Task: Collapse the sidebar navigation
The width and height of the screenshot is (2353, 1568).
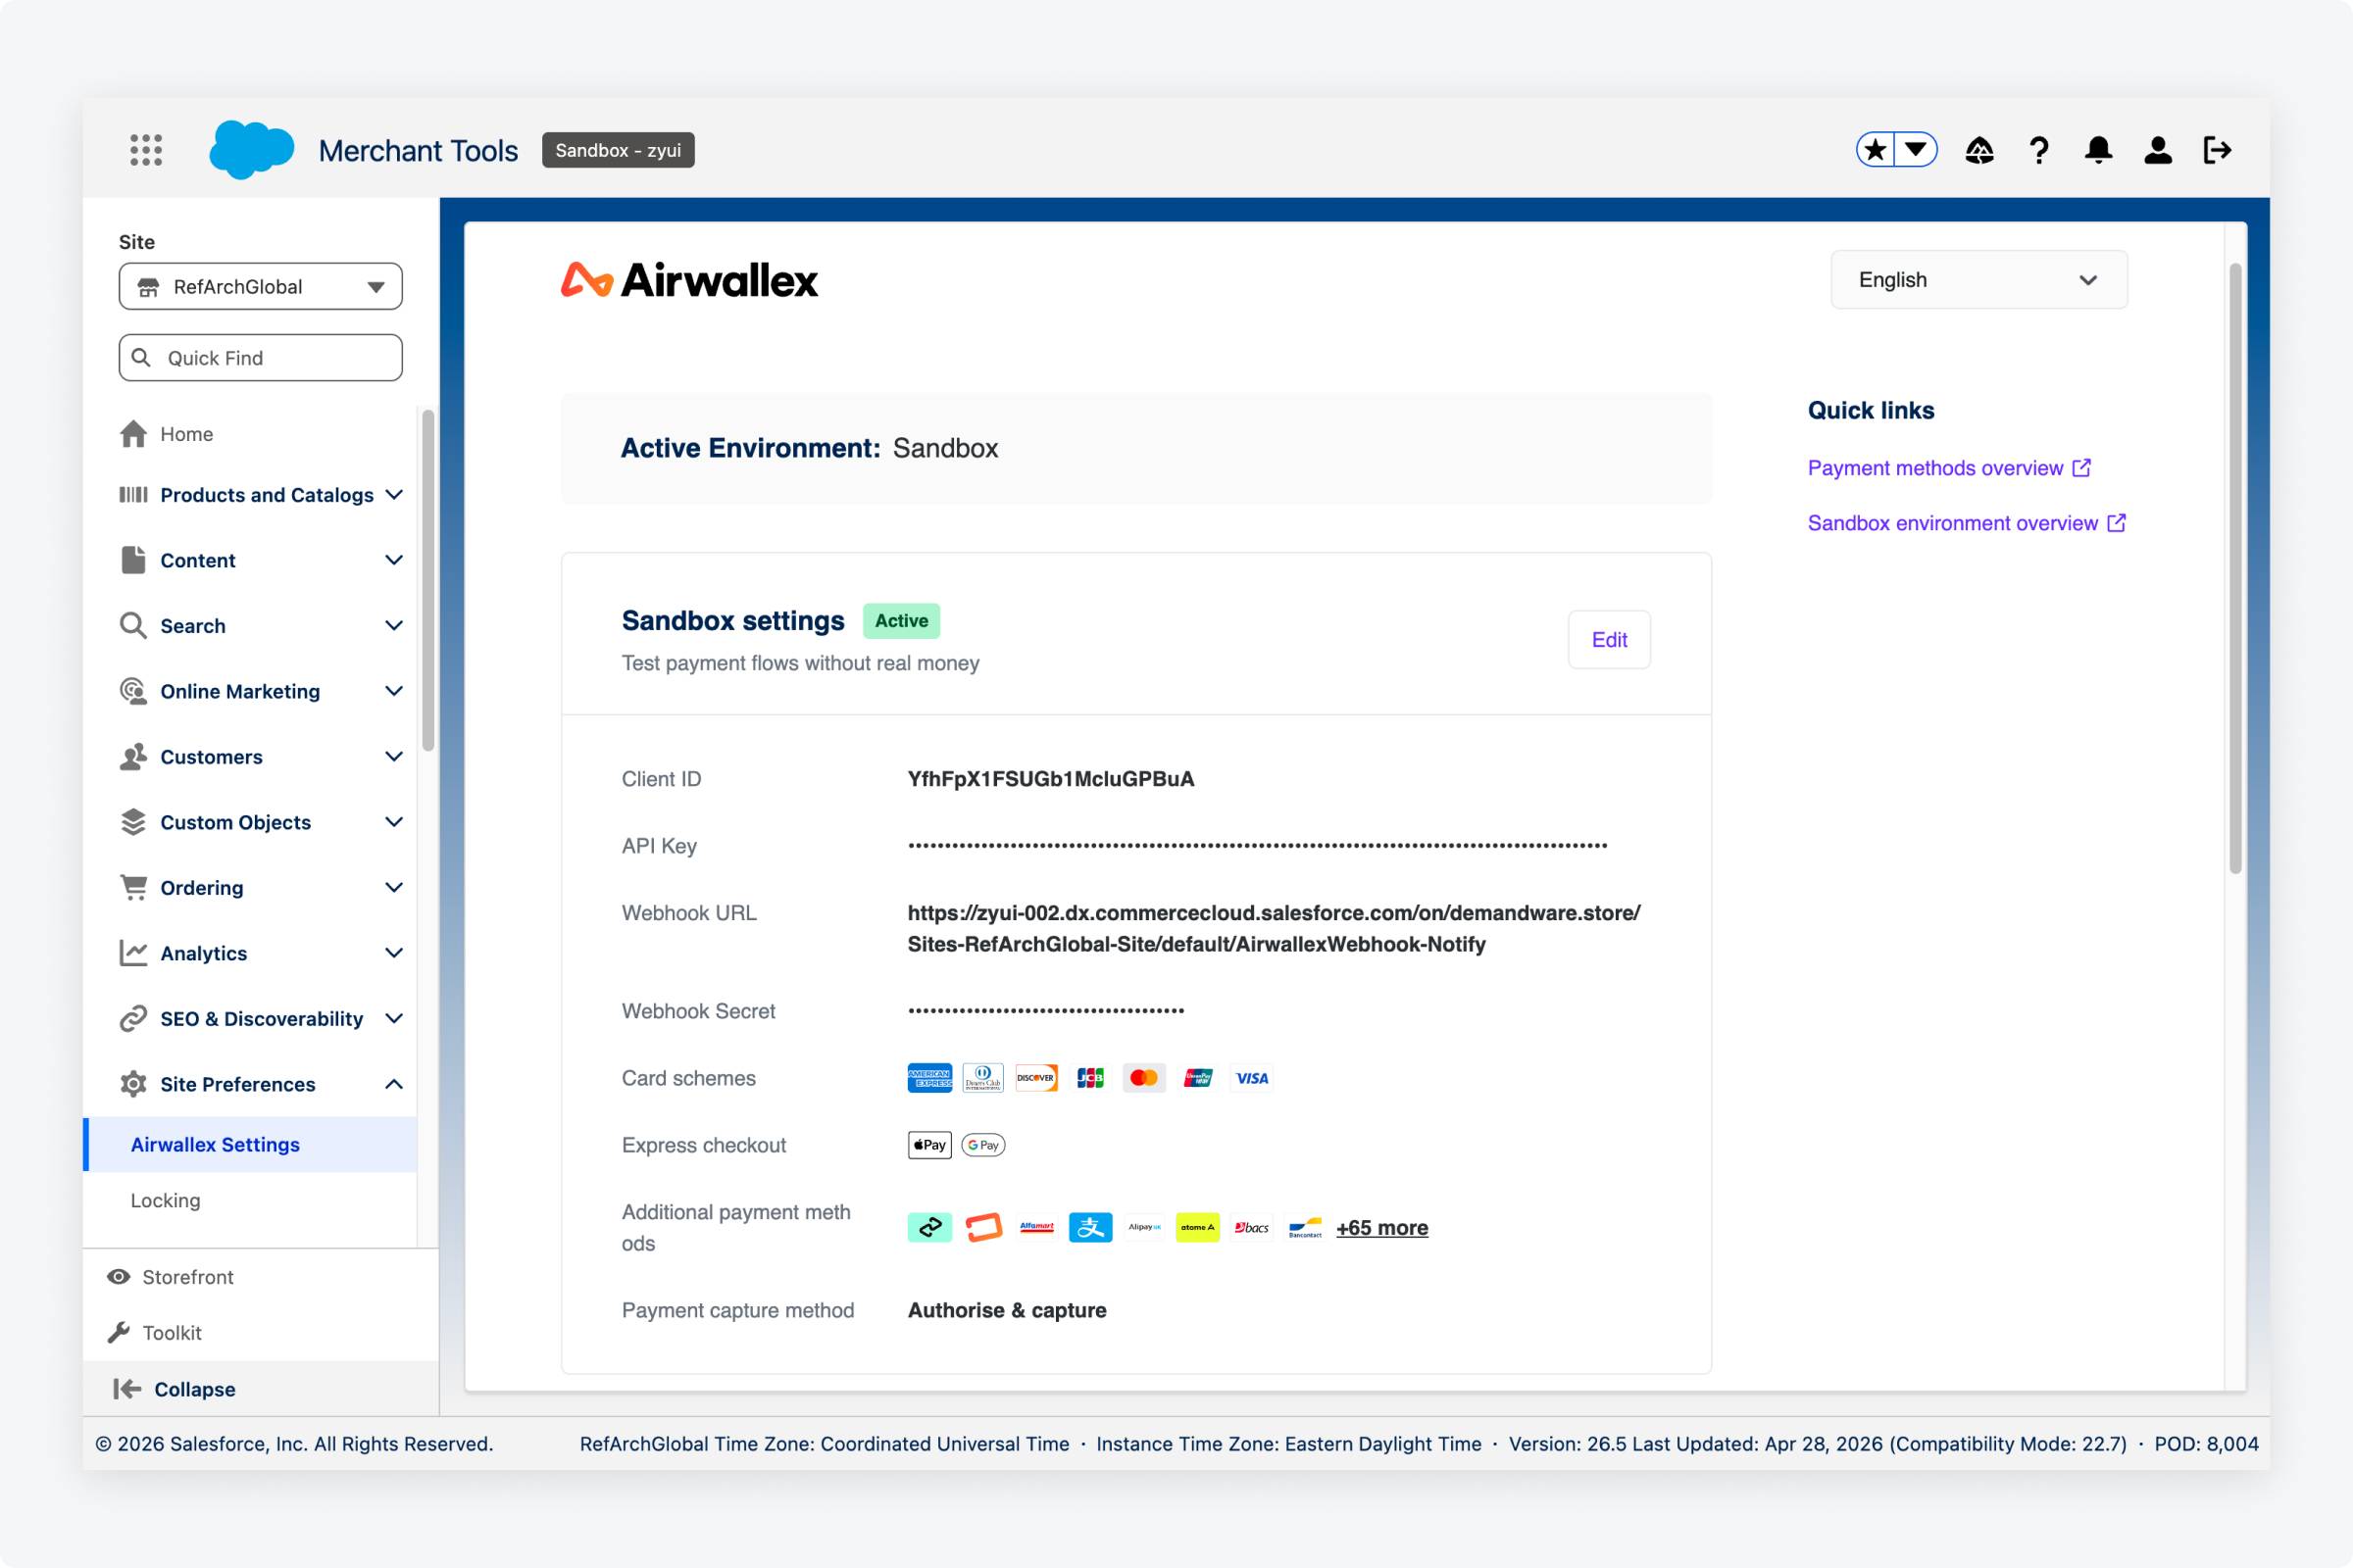Action: 175,1389
